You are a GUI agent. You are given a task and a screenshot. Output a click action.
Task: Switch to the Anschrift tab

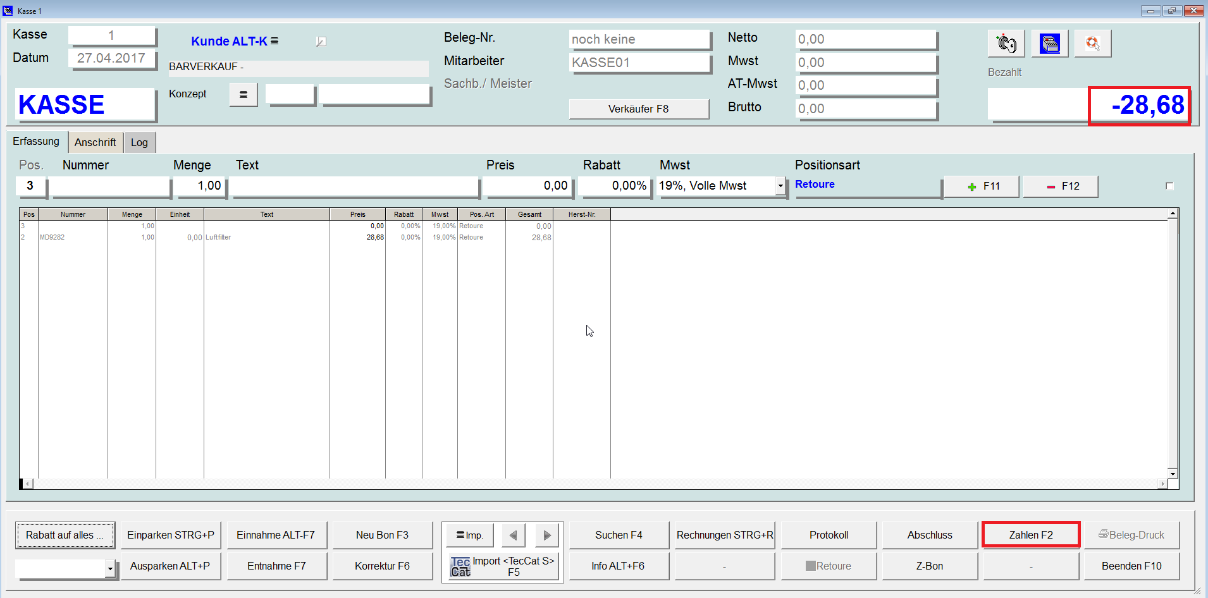pyautogui.click(x=95, y=142)
